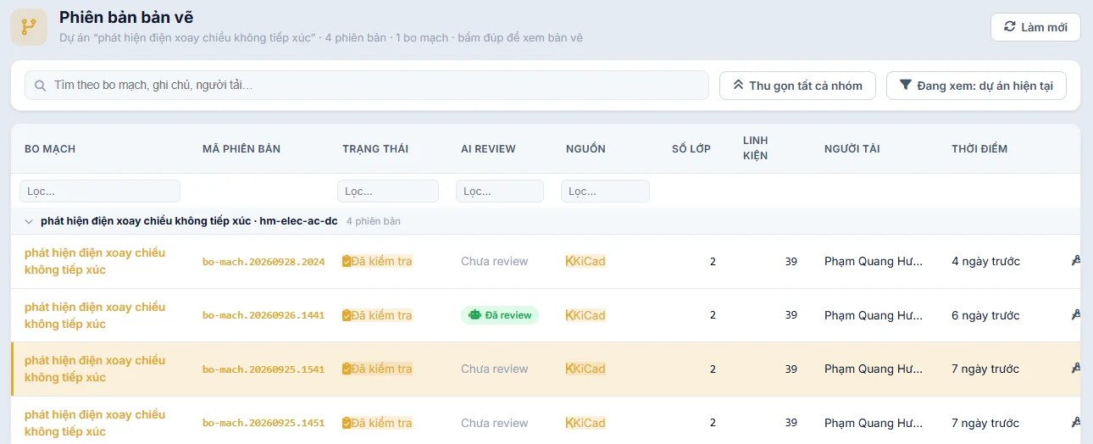This screenshot has height=444, width=1093.
Task: Sort by the Mã phiên bản column header
Action: pyautogui.click(x=241, y=149)
